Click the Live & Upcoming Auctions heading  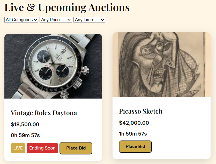(x=67, y=8)
